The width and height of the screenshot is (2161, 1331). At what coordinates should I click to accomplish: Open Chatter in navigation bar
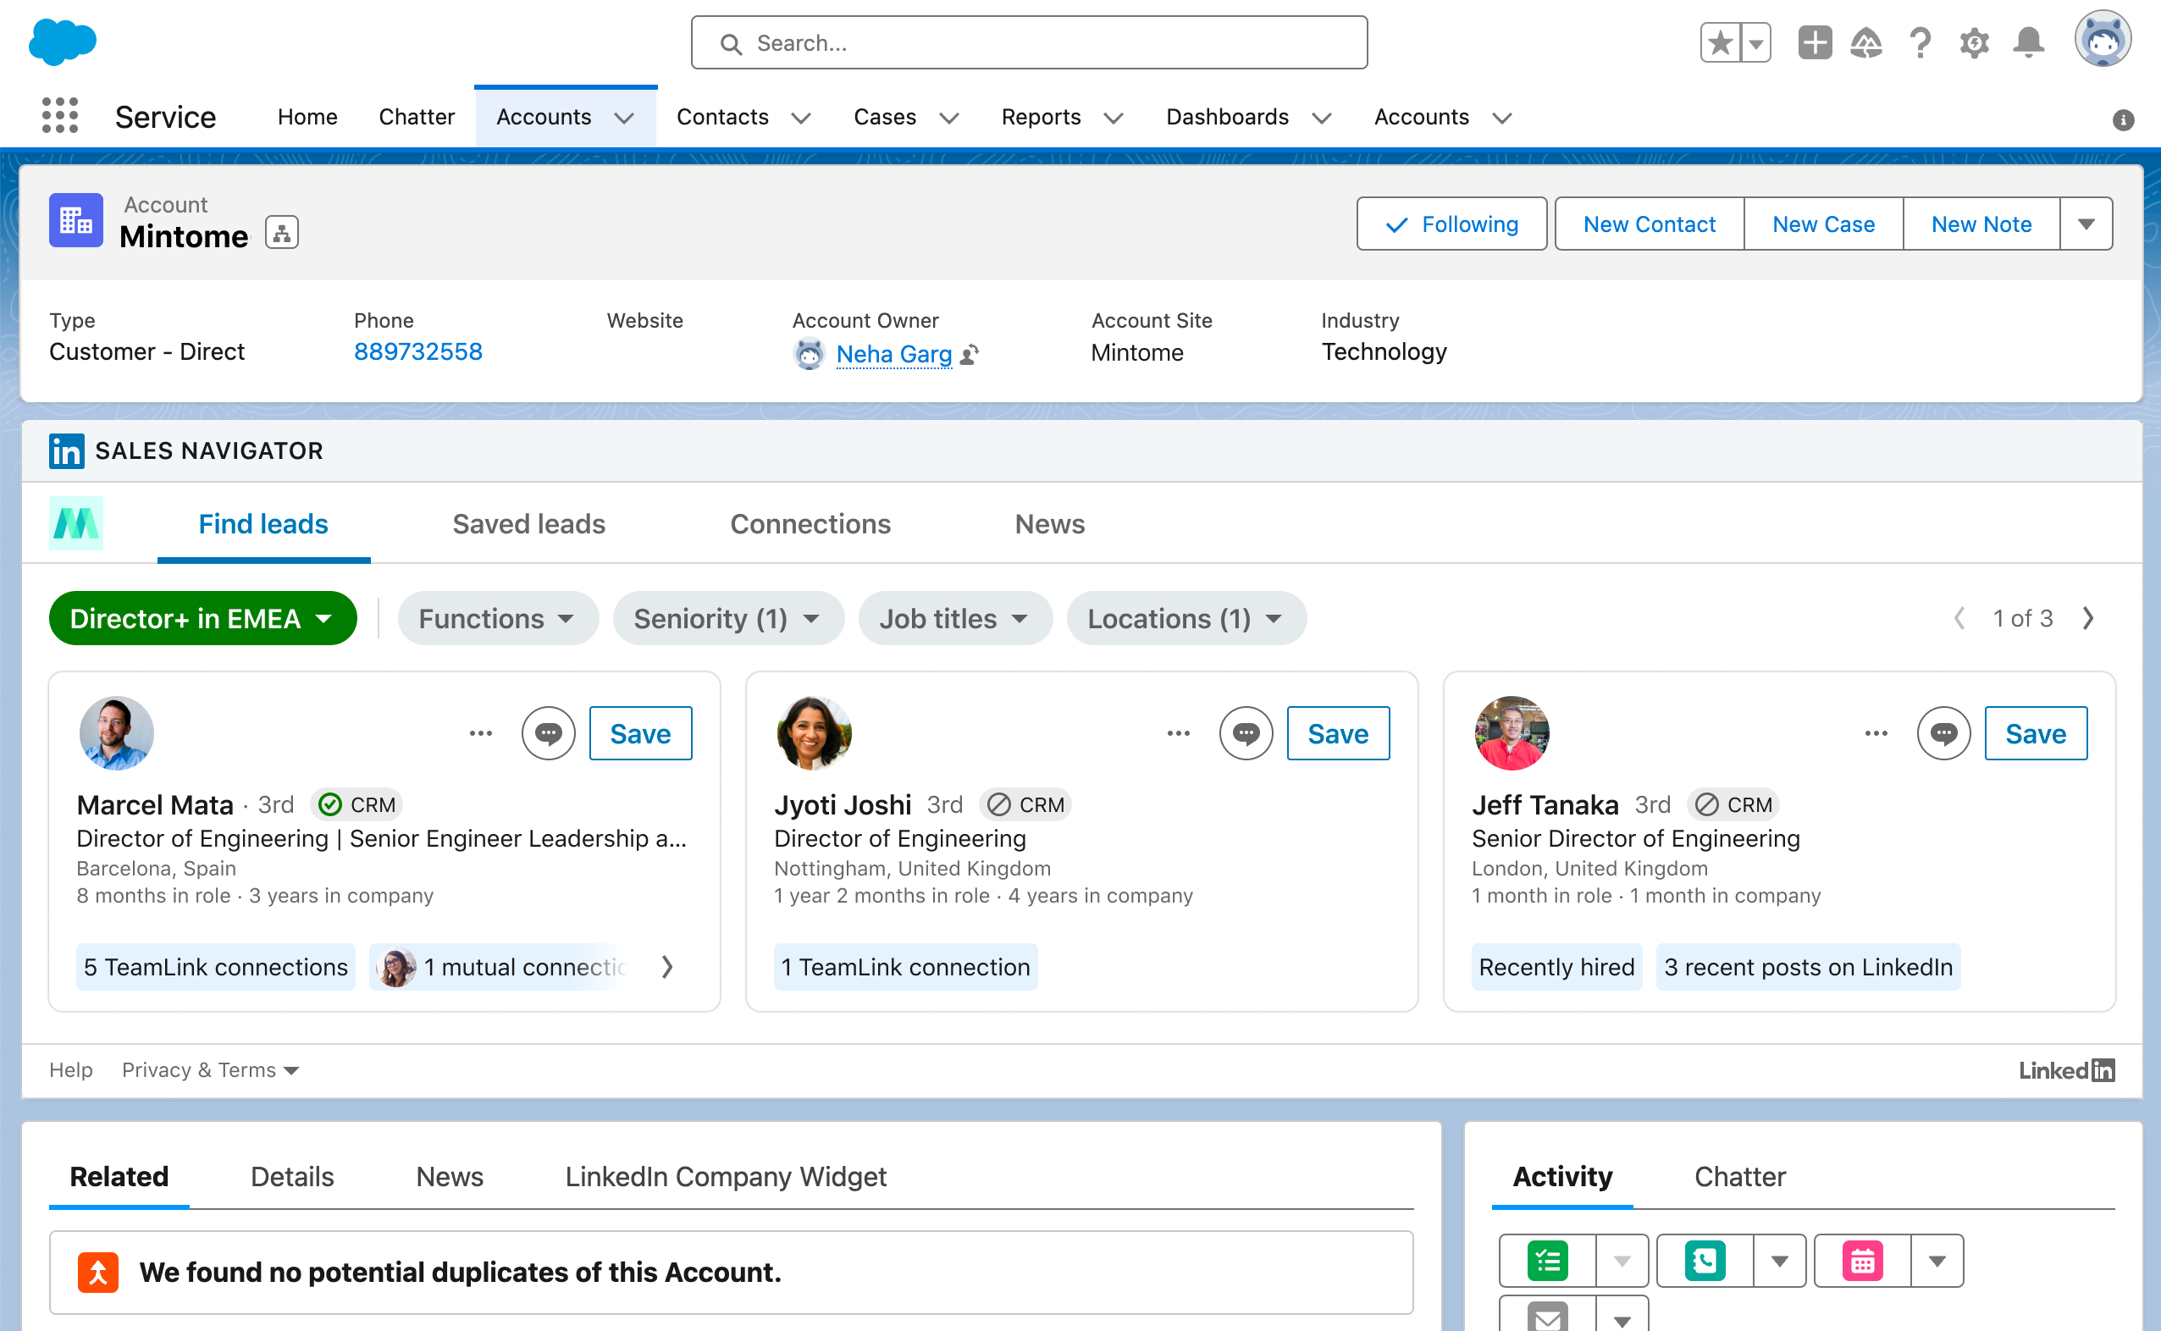click(x=417, y=116)
